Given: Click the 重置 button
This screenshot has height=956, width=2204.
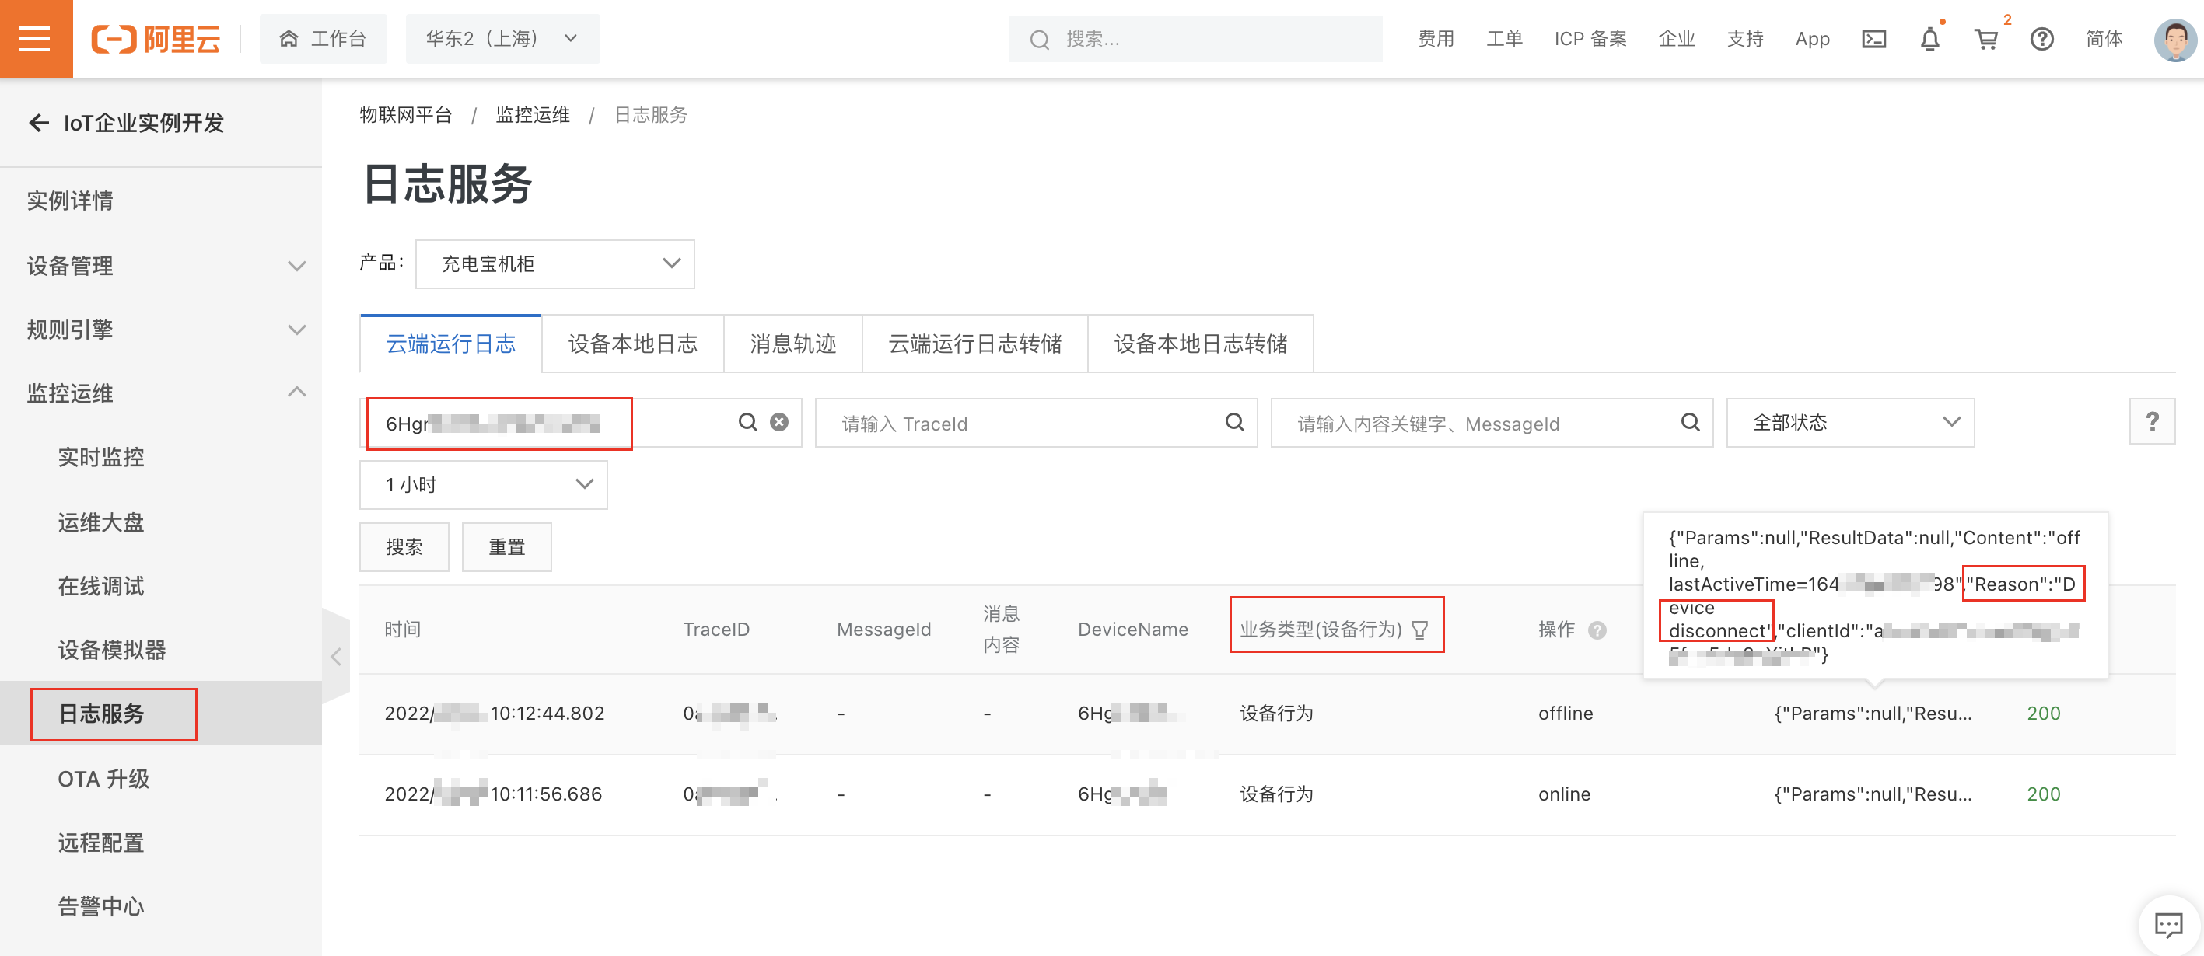Looking at the screenshot, I should [506, 547].
